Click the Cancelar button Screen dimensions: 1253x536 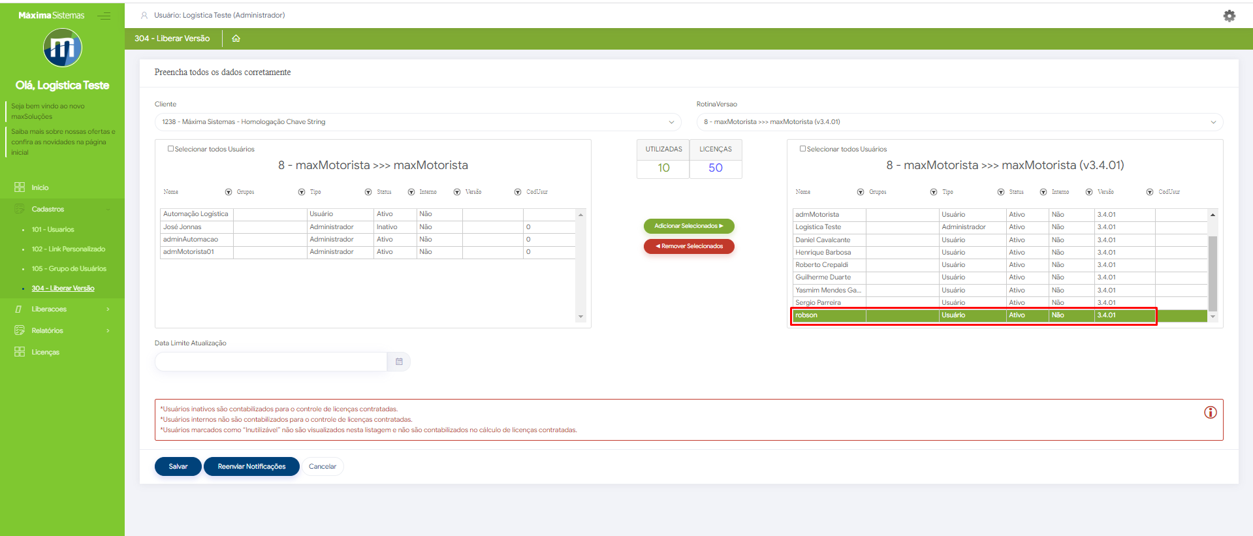[x=323, y=466]
